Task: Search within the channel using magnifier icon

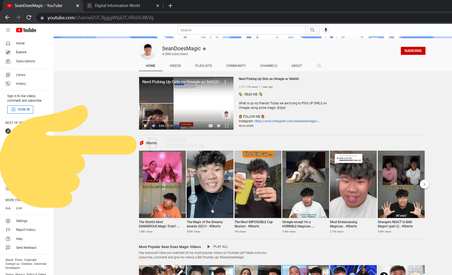Action: [319, 66]
